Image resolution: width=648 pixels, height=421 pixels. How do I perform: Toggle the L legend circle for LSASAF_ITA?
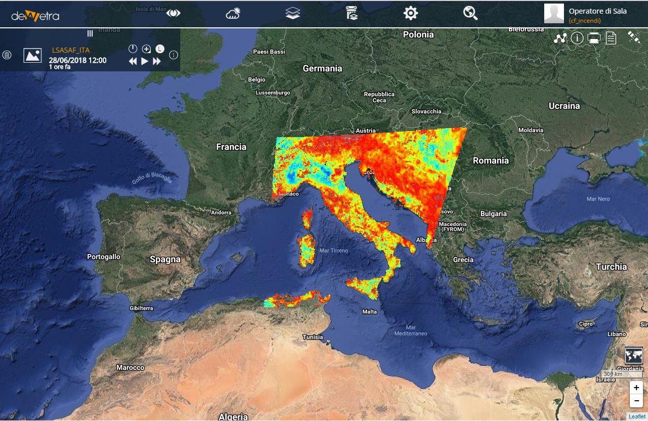pos(159,49)
